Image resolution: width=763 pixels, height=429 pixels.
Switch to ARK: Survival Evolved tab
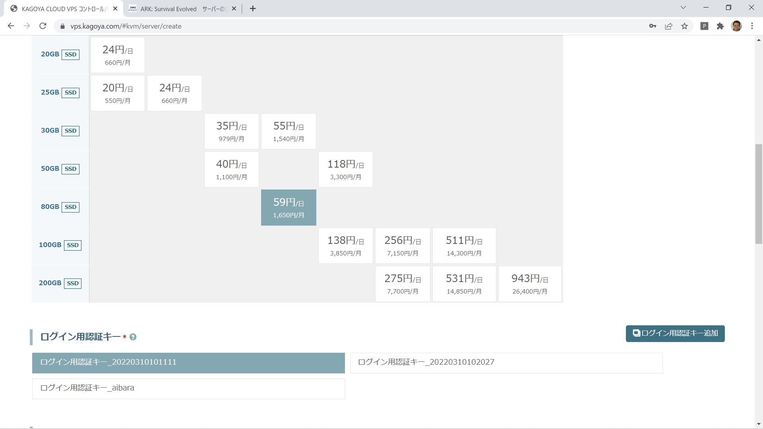point(179,9)
